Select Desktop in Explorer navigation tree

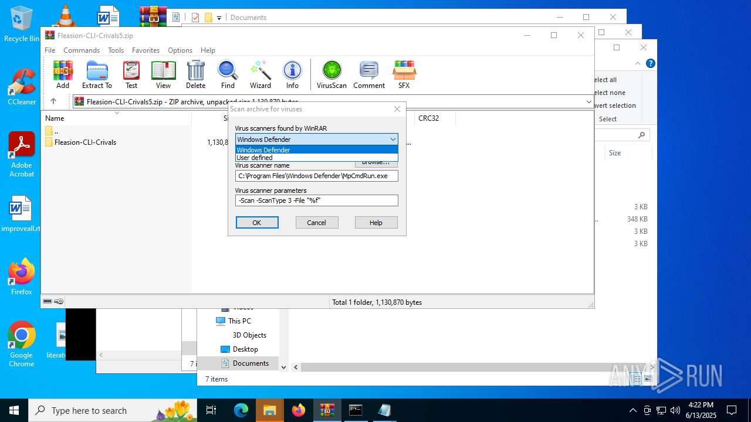pos(245,349)
